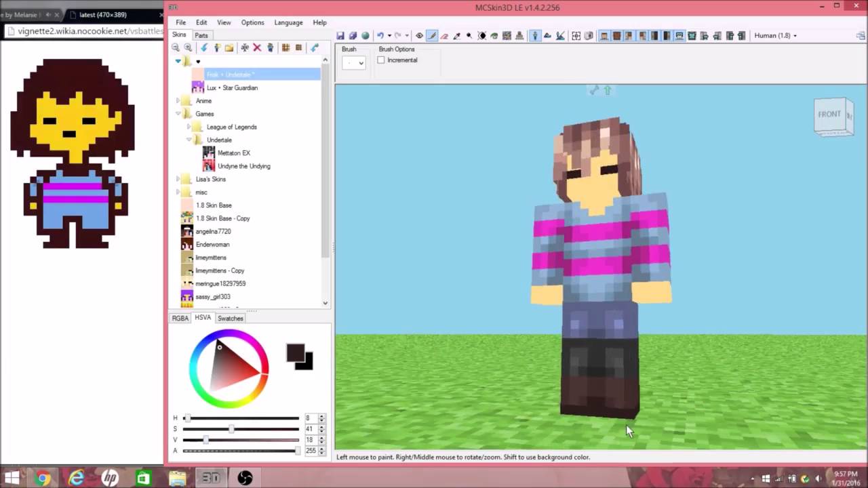
Task: Select the flood fill tool
Action: click(494, 35)
